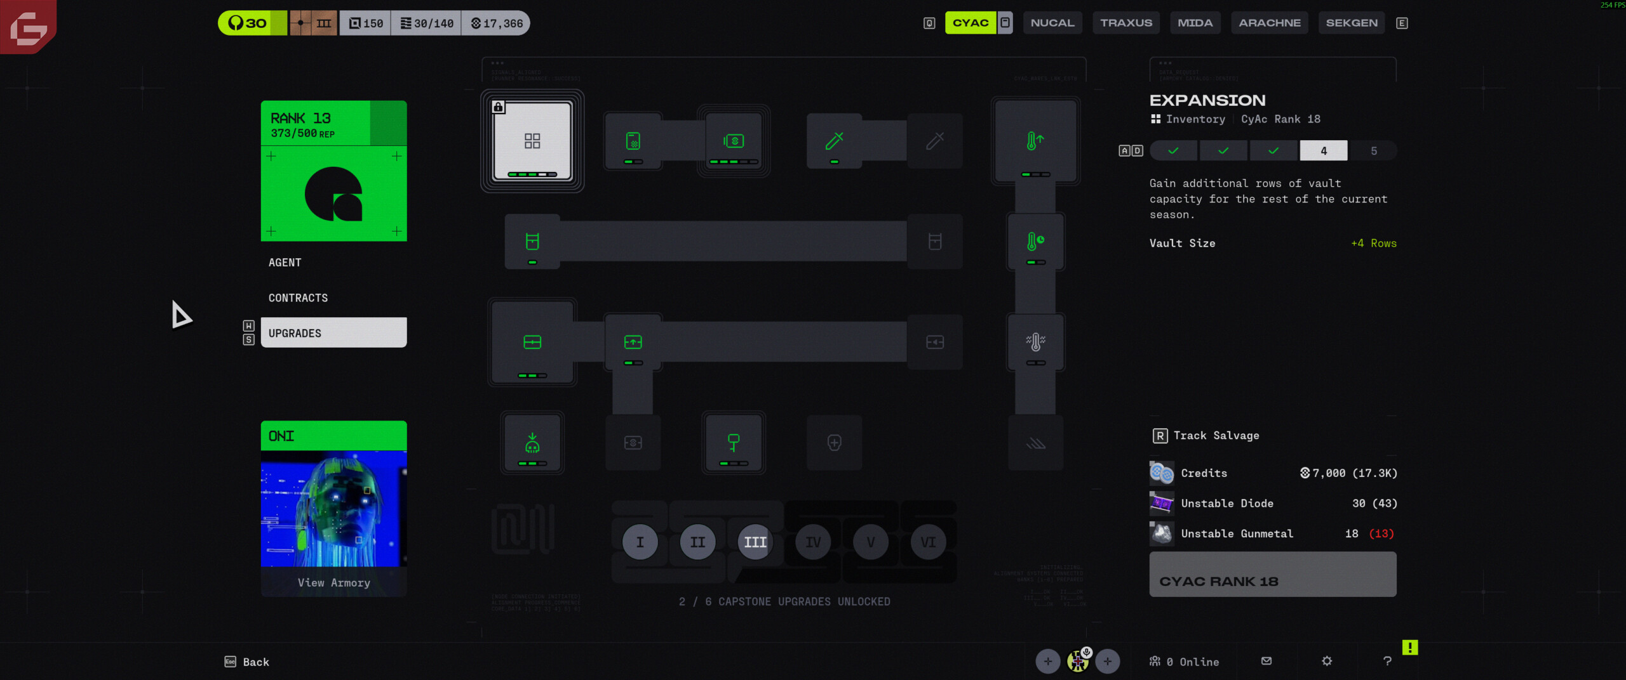1626x680 pixels.
Task: Click the green syringe upgrade node
Action: (834, 141)
